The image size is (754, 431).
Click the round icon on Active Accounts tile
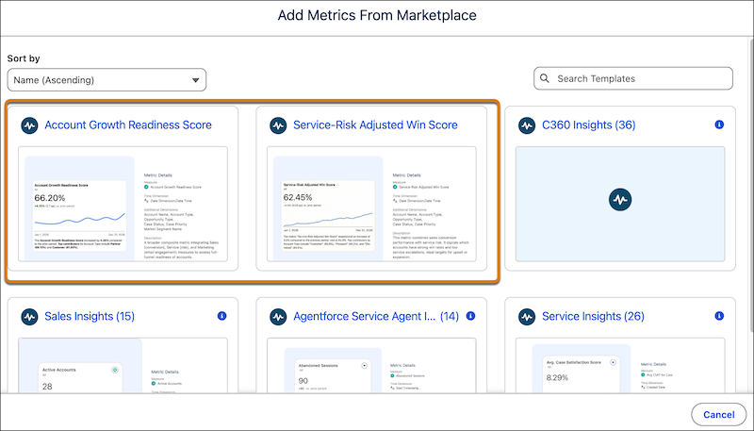pos(114,370)
